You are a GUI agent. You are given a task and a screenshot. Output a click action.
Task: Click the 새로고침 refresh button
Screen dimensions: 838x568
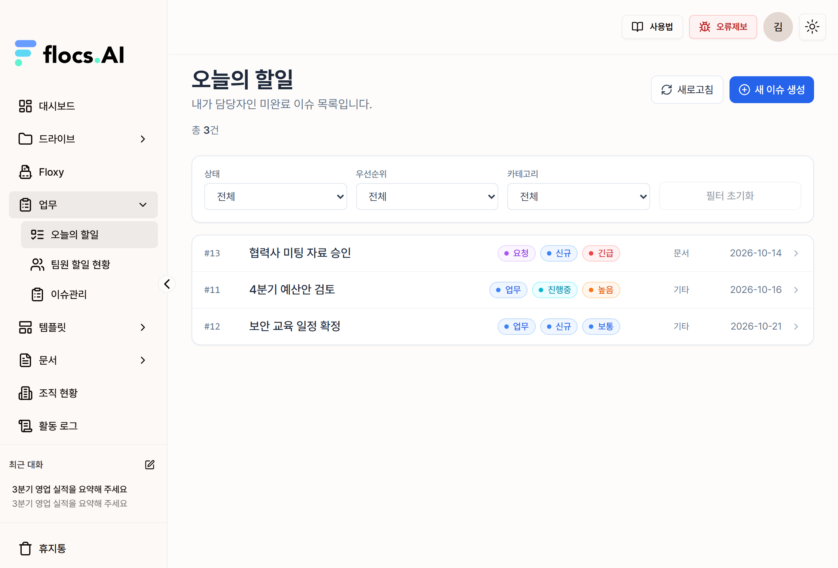click(687, 90)
